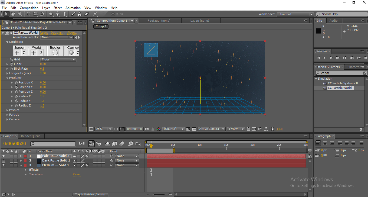Open the Graph Editor in the timeline

(138, 144)
